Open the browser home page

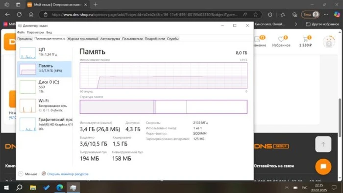[x=31, y=14]
